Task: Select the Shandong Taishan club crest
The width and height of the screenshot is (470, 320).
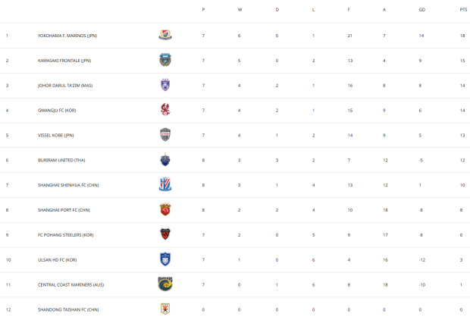Action: click(165, 309)
